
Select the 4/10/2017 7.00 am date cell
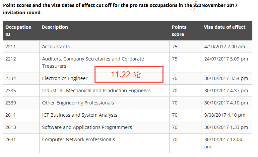coord(225,47)
